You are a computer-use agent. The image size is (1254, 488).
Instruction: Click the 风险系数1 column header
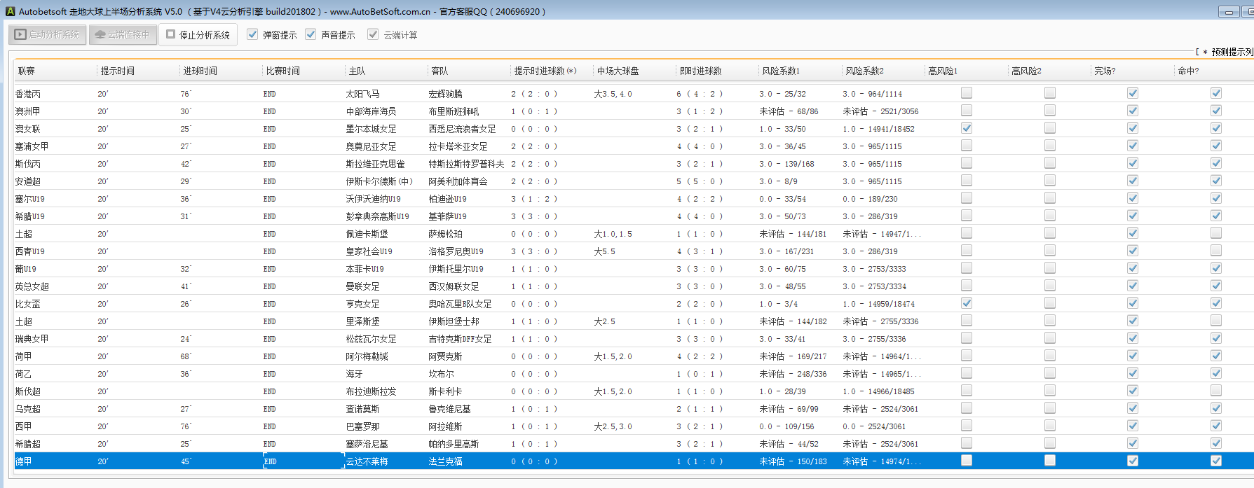click(x=780, y=71)
